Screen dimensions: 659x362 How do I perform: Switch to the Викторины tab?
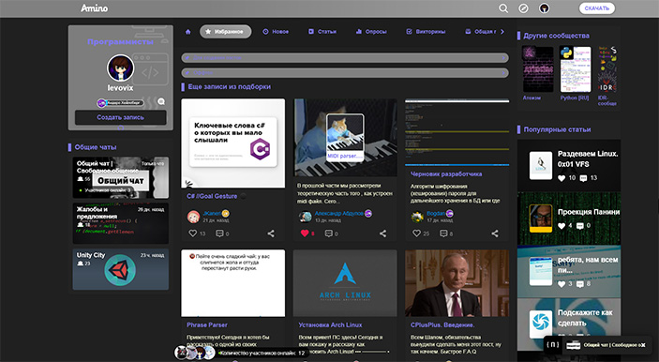point(426,32)
